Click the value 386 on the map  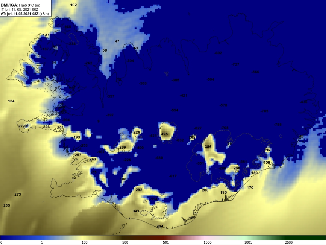tap(208, 147)
